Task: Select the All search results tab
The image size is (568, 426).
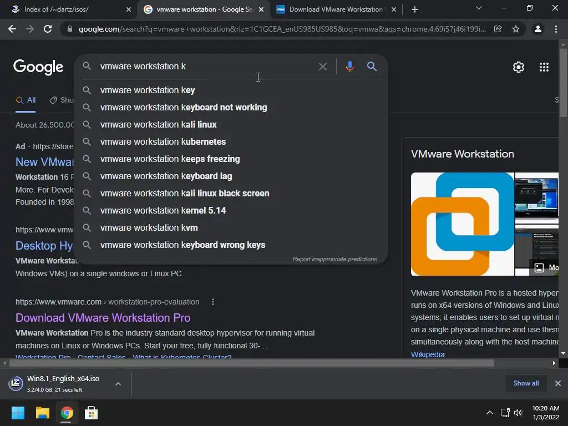Action: 26,100
